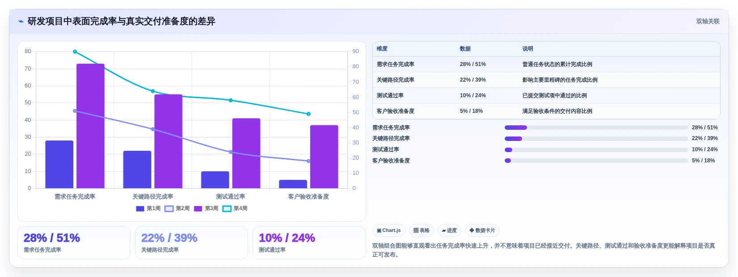The height and width of the screenshot is (277, 738).
Task: Select the 需求任务完成率 table row name
Action: tap(396, 64)
